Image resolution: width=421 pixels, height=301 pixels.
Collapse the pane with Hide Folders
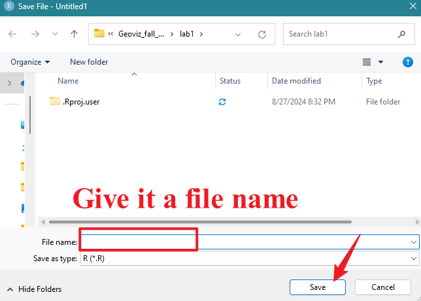tap(35, 289)
